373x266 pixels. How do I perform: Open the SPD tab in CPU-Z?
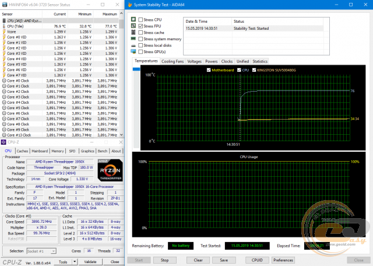click(72, 151)
